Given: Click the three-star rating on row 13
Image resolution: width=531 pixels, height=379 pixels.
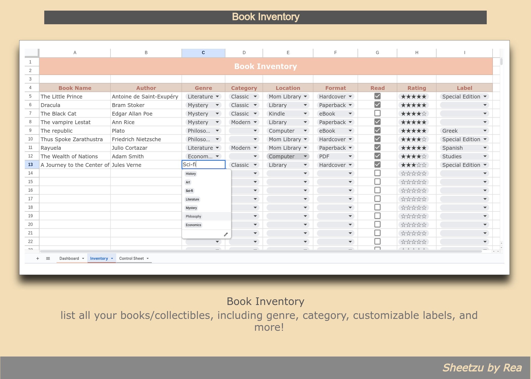Looking at the screenshot, I should click(413, 165).
